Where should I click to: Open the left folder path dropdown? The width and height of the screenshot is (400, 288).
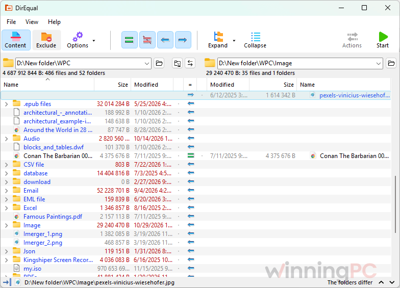[147, 63]
